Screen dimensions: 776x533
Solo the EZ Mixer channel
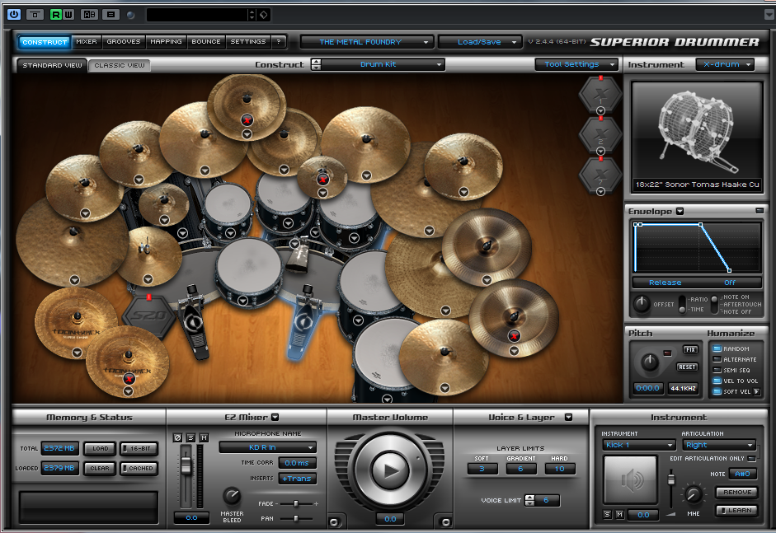click(x=190, y=437)
